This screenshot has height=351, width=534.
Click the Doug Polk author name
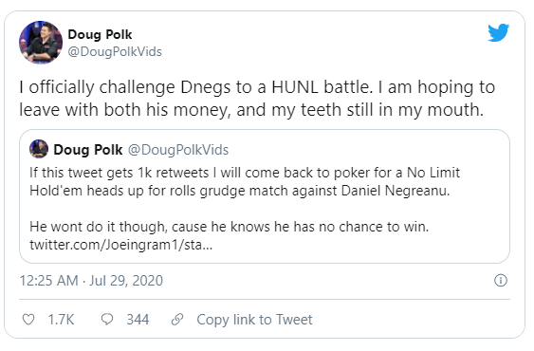(x=100, y=34)
